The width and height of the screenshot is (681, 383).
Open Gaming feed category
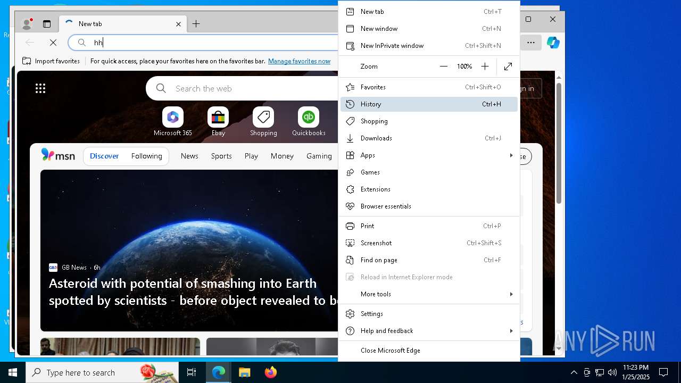[x=319, y=156]
